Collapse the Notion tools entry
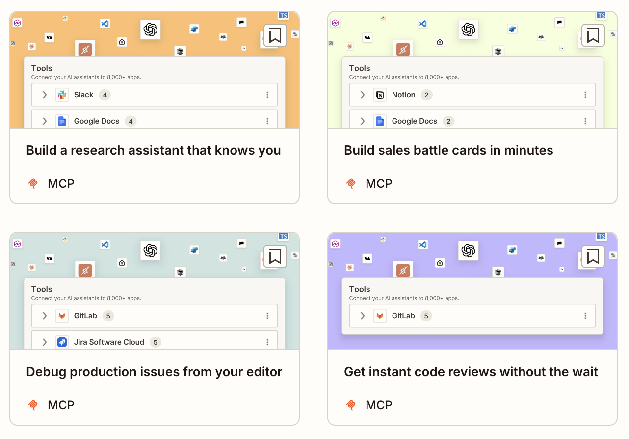This screenshot has width=629, height=439. click(x=362, y=94)
